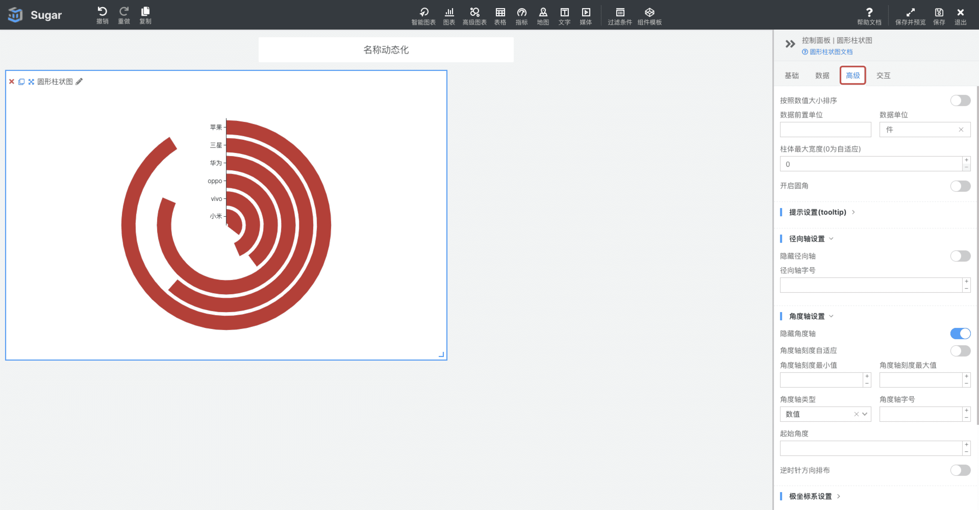This screenshot has width=979, height=510.
Task: Click the 角度轴字号 input field
Action: [921, 414]
